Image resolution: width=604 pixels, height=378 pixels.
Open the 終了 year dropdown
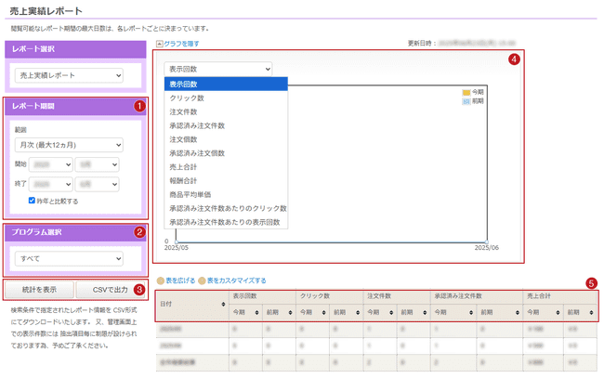tap(51, 185)
